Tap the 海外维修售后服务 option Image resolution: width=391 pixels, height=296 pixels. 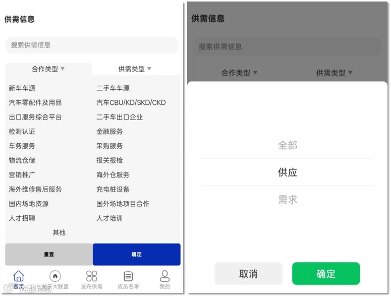pyautogui.click(x=35, y=190)
